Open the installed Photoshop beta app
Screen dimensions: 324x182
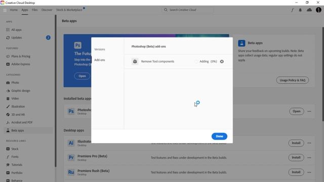pyautogui.click(x=296, y=111)
